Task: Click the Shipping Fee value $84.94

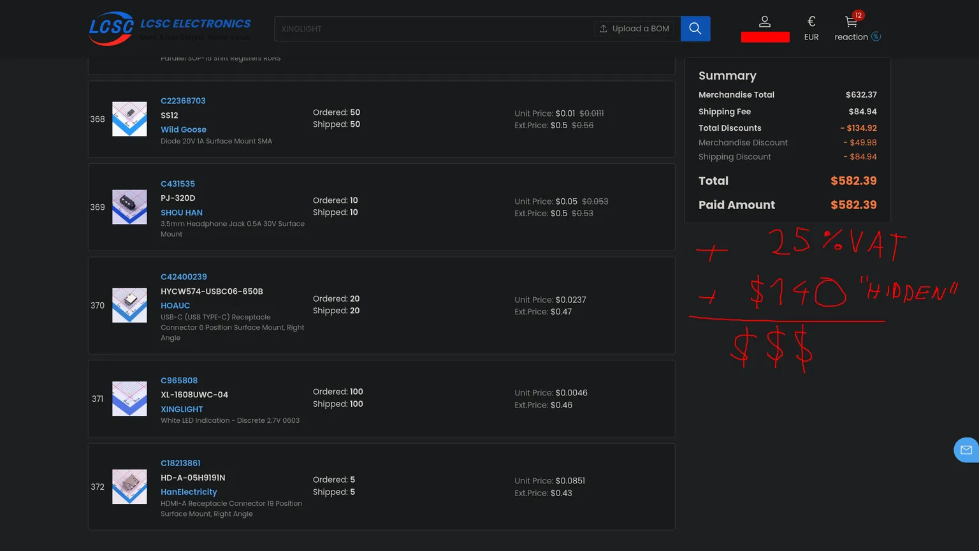Action: pos(862,112)
